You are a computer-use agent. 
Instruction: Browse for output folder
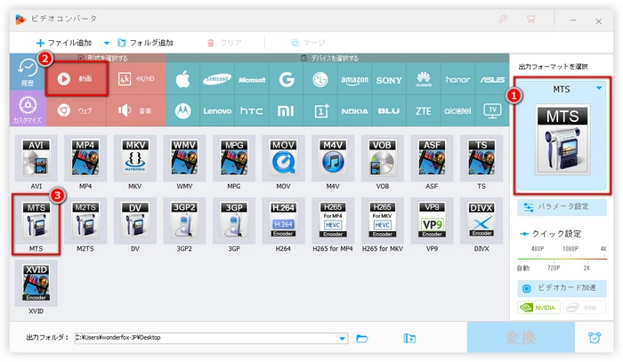[x=362, y=338]
